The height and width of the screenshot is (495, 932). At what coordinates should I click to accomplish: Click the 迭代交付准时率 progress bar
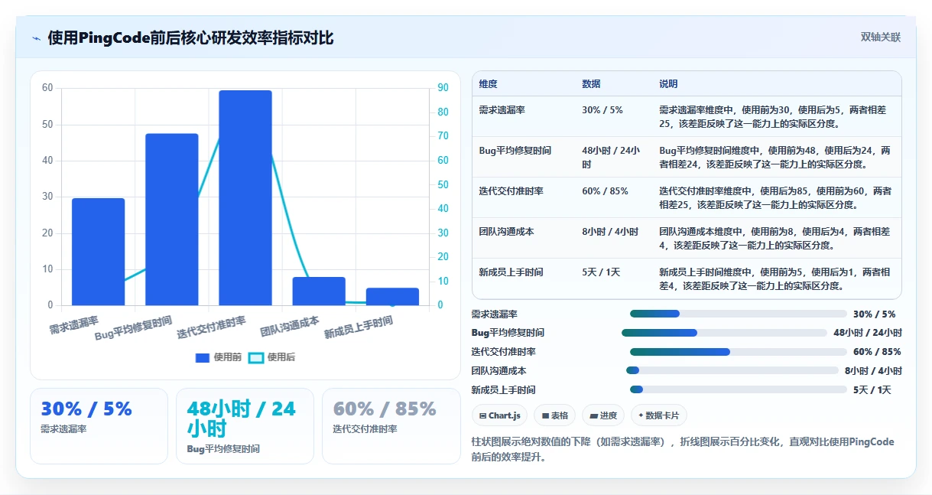[x=738, y=352]
